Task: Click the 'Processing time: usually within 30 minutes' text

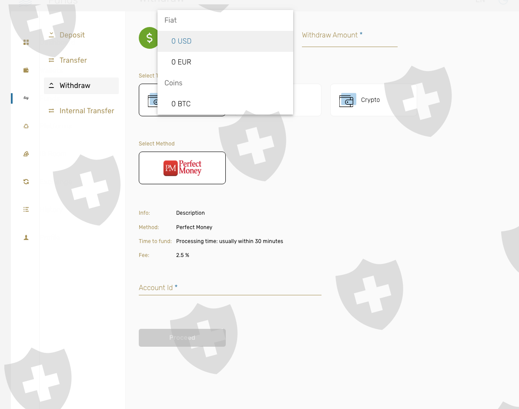Action: (x=229, y=241)
